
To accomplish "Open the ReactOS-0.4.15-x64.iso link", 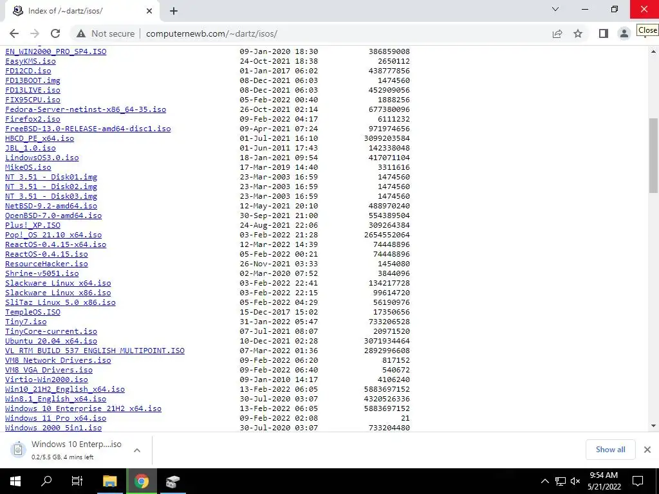I will coord(55,244).
